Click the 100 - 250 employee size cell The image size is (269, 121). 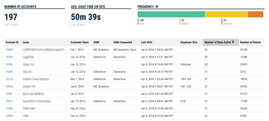[186, 87]
